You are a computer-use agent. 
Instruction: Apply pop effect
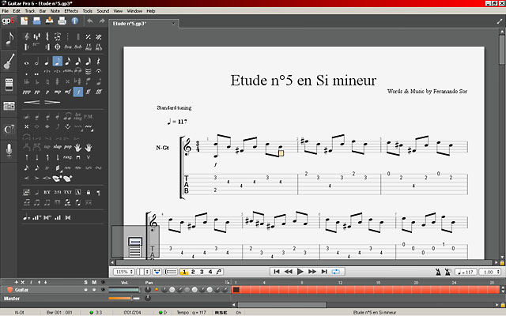[x=67, y=147]
